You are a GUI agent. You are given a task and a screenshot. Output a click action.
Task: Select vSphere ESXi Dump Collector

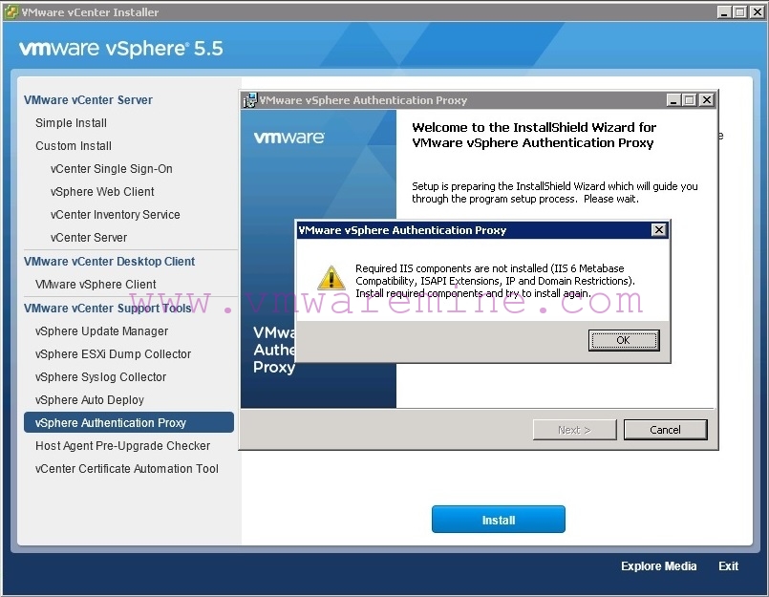coord(113,354)
